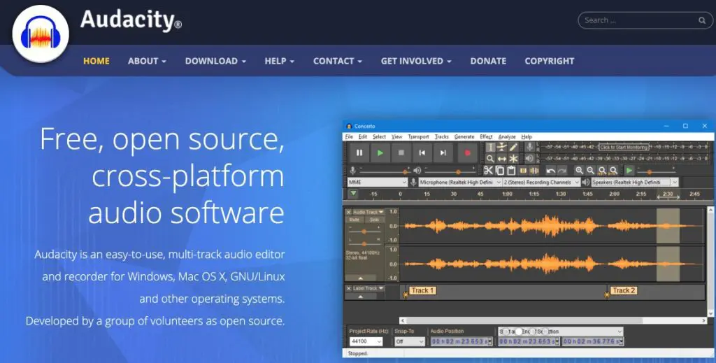This screenshot has height=363, width=716.
Task: Mute the Audio Track
Action: point(355,220)
